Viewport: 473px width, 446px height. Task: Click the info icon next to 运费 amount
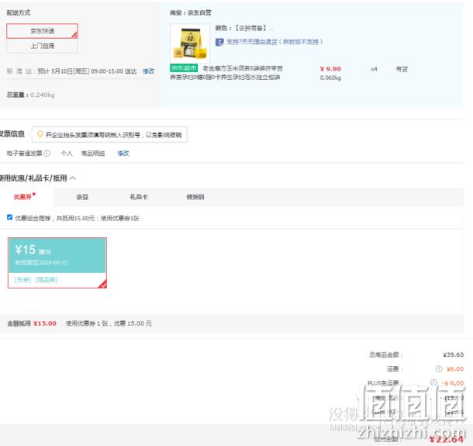pos(439,368)
